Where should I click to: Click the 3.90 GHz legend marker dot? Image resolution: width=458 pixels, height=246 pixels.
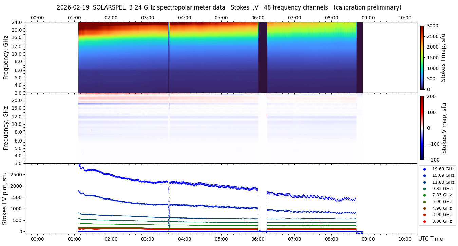tap(424, 215)
